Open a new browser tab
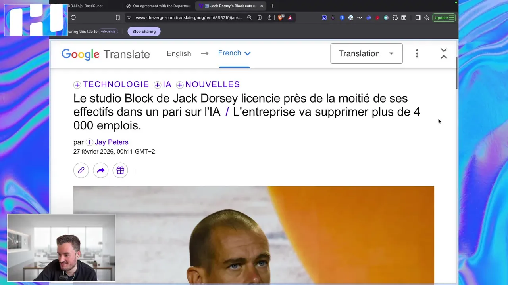 (272, 6)
